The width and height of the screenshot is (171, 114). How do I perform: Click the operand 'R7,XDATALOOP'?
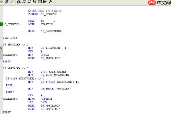click(x=50, y=106)
